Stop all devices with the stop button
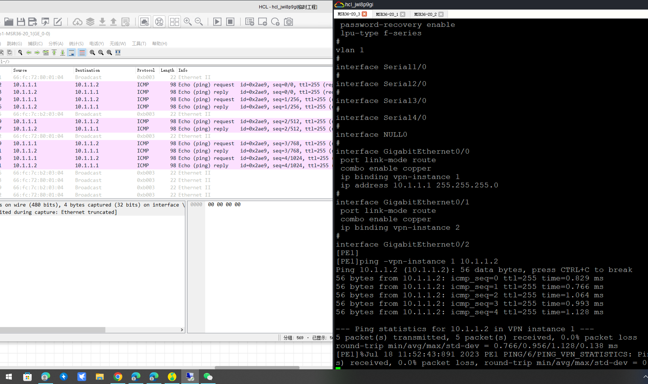 [230, 22]
